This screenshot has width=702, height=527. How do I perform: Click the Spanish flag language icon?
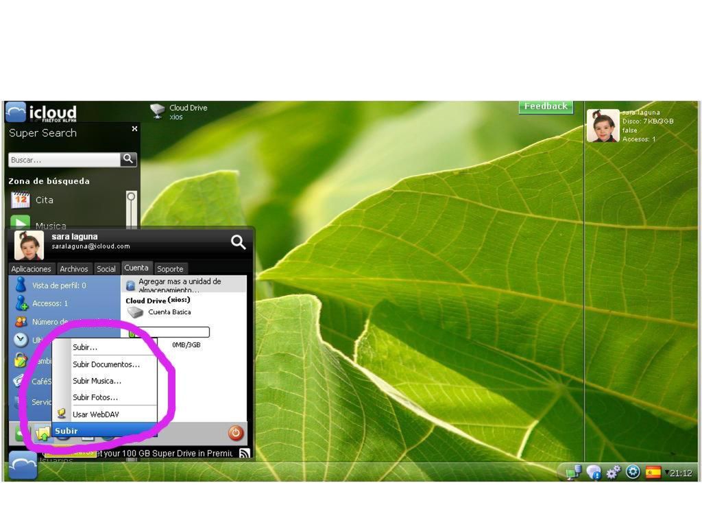pos(653,472)
